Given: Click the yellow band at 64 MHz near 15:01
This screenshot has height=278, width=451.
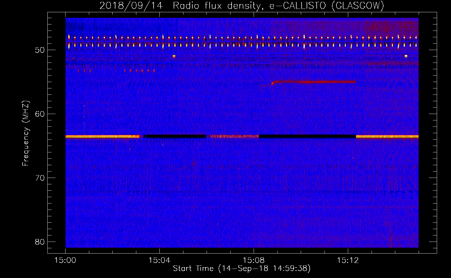Looking at the screenshot, I should pyautogui.click(x=103, y=136).
